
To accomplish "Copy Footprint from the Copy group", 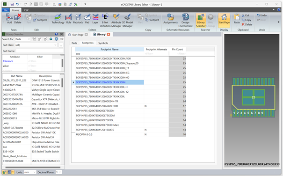I will 152,20.
